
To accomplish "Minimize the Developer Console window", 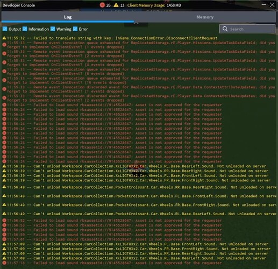I will coord(263,5).
